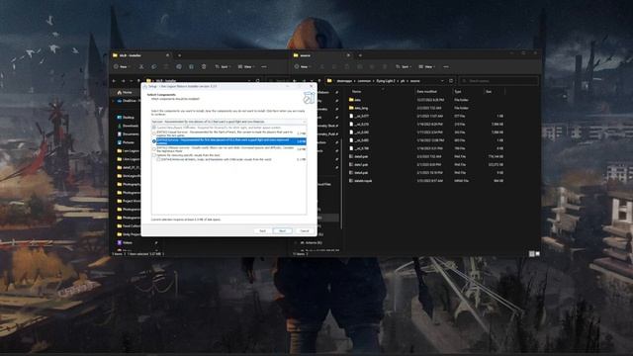Click common in the source address breadcrumb
This screenshot has height=356, width=633.
pyautogui.click(x=364, y=81)
